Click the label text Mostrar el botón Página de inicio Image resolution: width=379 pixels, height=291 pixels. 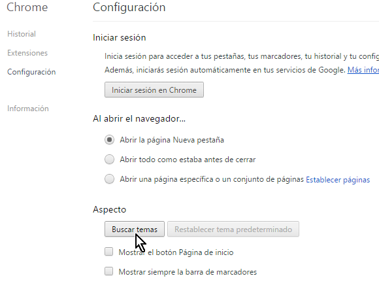coord(176,252)
